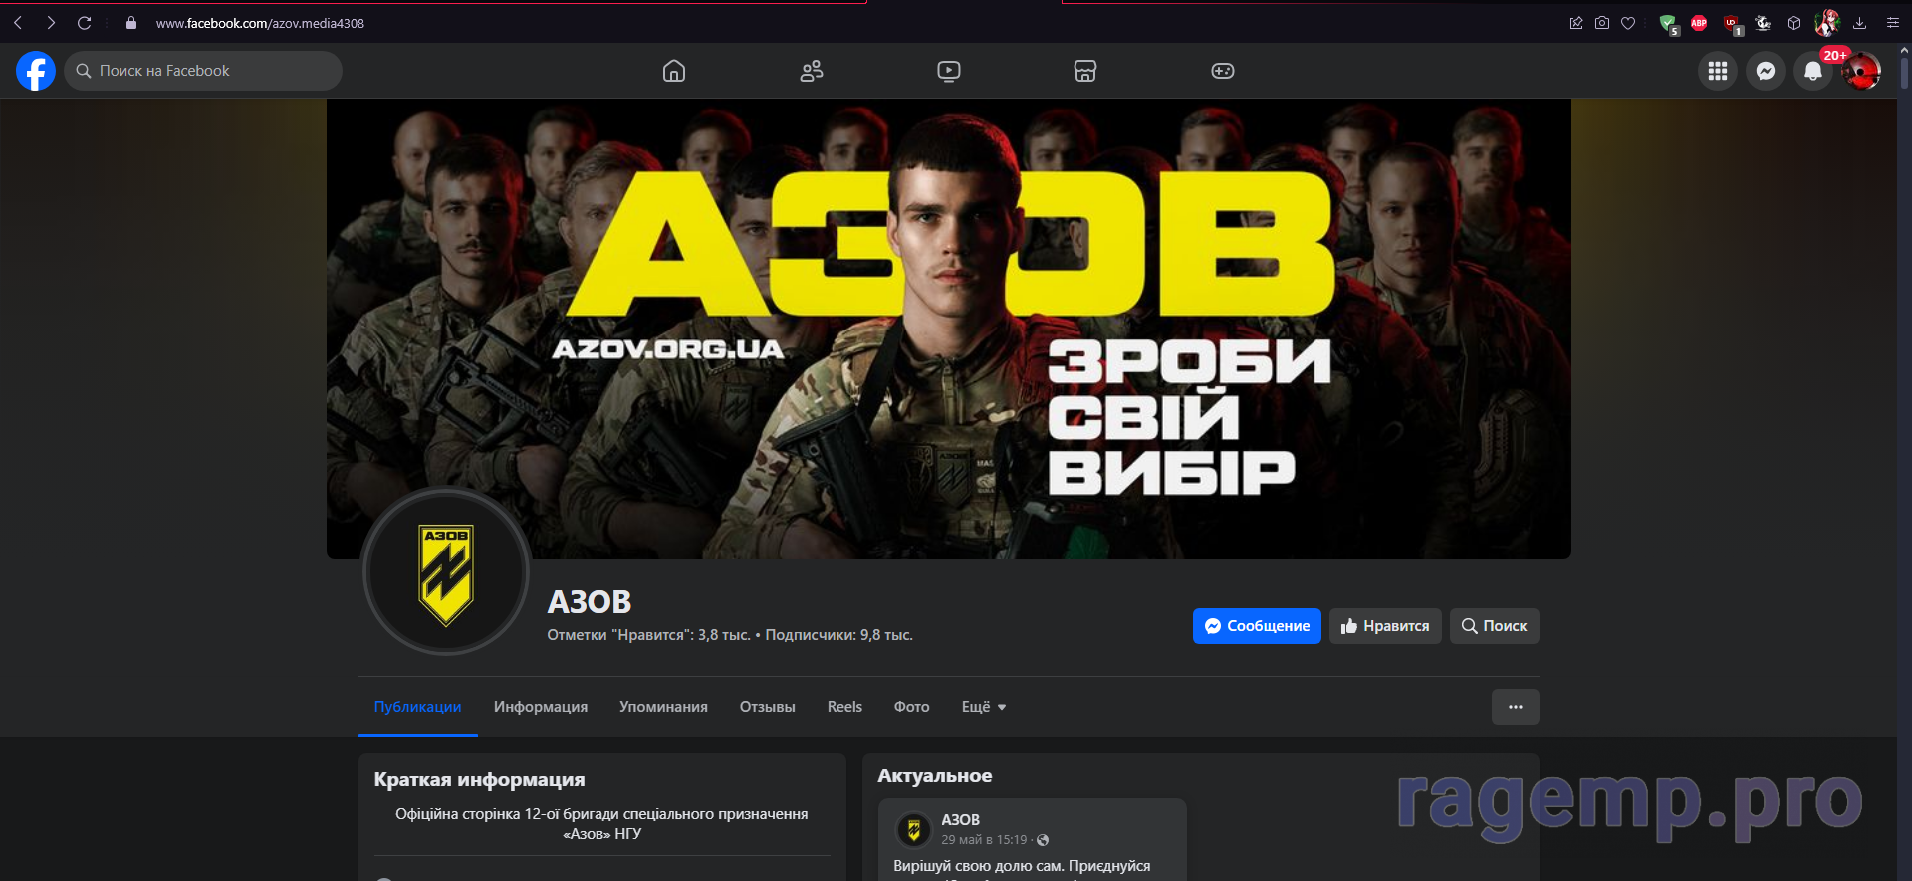Click the snapshot camera icon
Viewport: 1912px width, 881px height.
pyautogui.click(x=1602, y=23)
